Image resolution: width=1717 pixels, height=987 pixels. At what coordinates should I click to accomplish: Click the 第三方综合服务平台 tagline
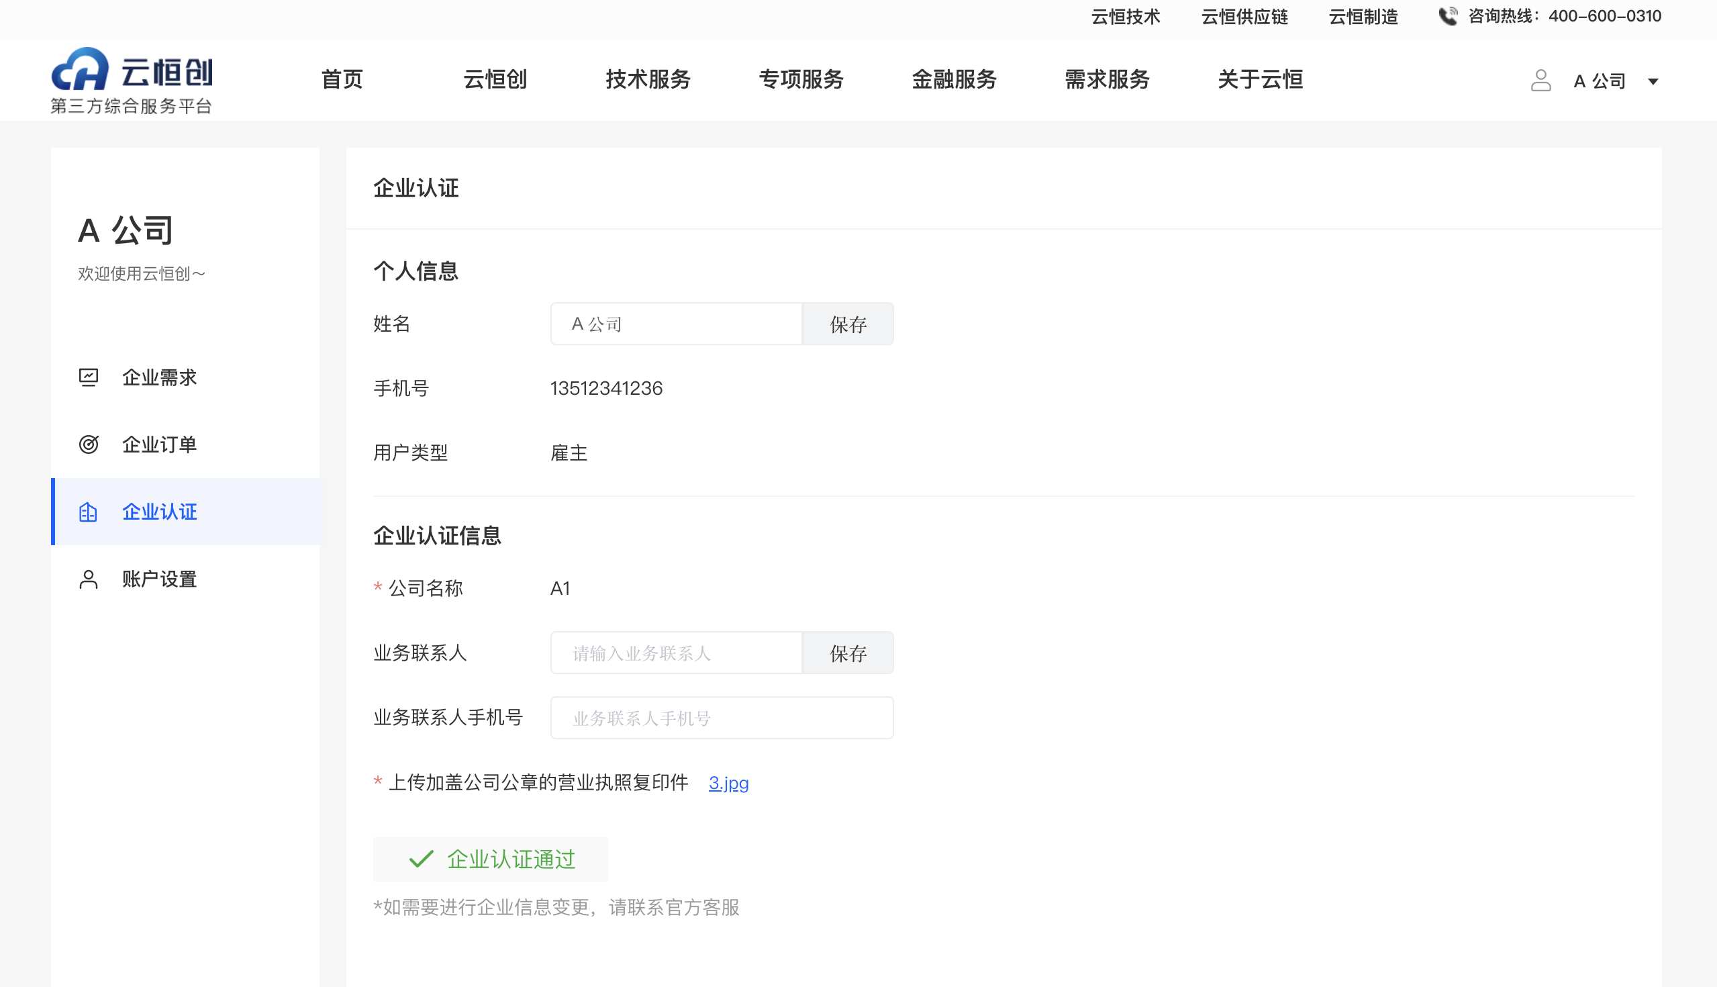pyautogui.click(x=132, y=106)
